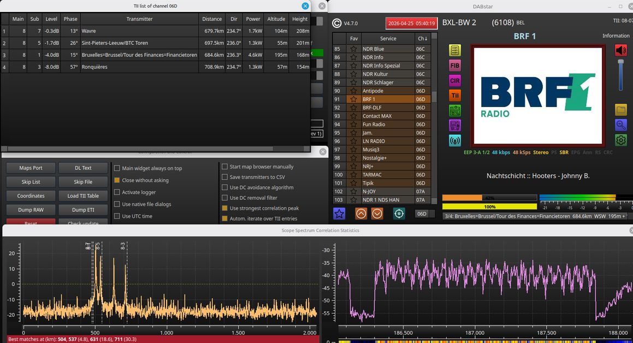Screen dimensions: 633x343
Task: Open the green map icon
Action: pyautogui.click(x=455, y=110)
